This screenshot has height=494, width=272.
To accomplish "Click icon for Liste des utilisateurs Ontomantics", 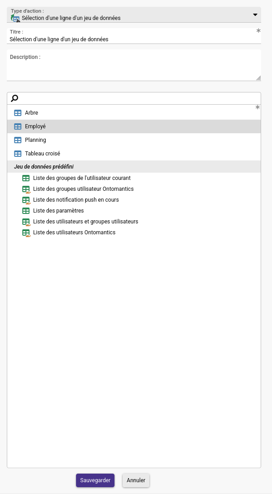I will [x=26, y=233].
